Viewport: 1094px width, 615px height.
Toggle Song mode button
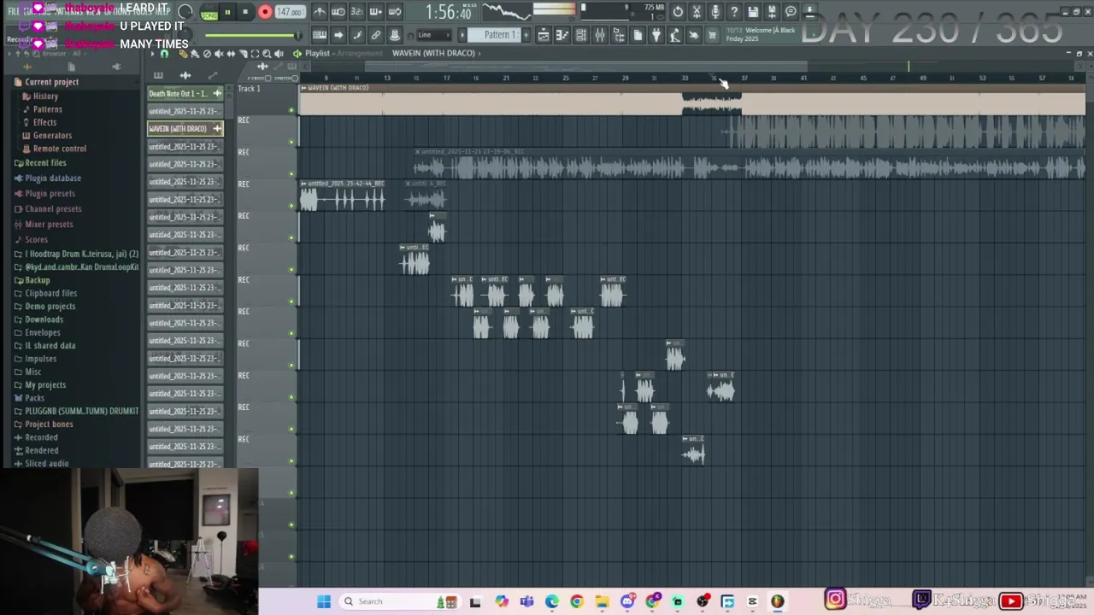(209, 12)
